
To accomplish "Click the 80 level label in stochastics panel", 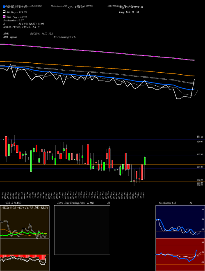I will (203, 209).
